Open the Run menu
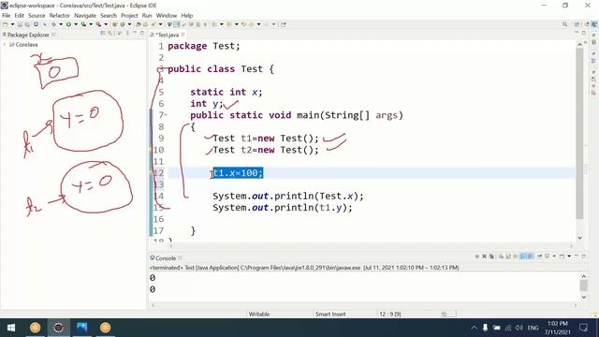The height and width of the screenshot is (337, 599). pyautogui.click(x=147, y=15)
